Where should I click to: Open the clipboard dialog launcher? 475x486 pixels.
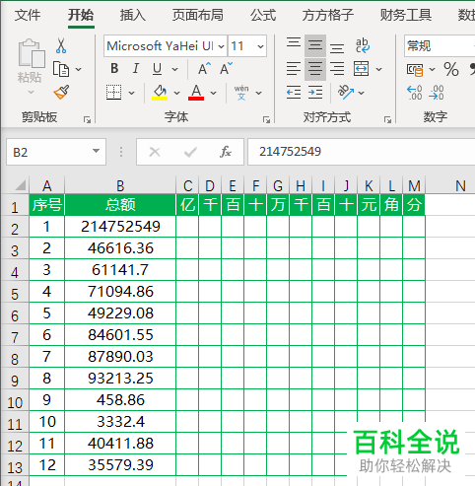87,120
